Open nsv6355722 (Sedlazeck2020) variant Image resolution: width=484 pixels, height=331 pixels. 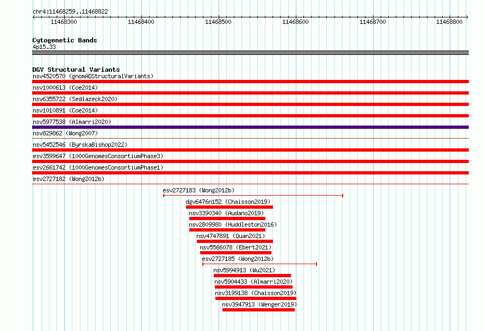(x=75, y=99)
